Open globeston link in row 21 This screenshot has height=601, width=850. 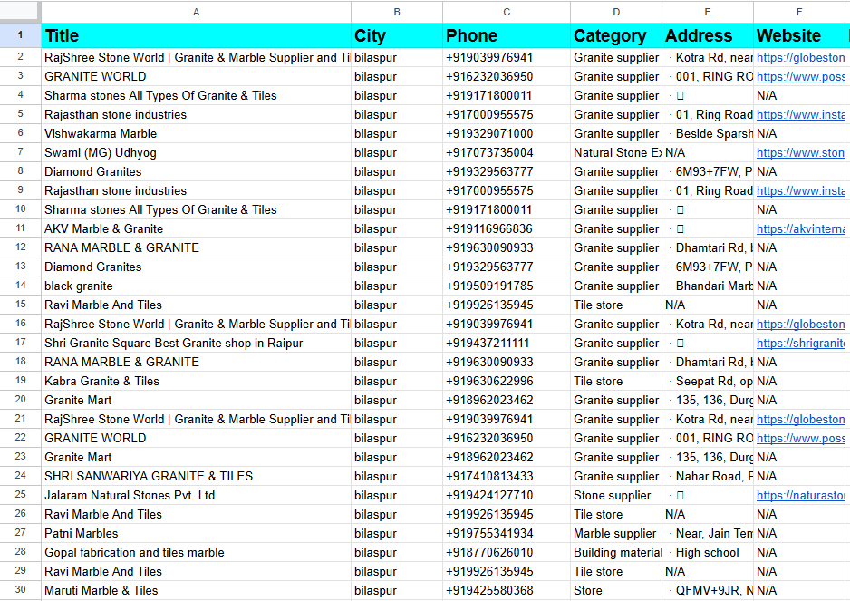point(800,420)
